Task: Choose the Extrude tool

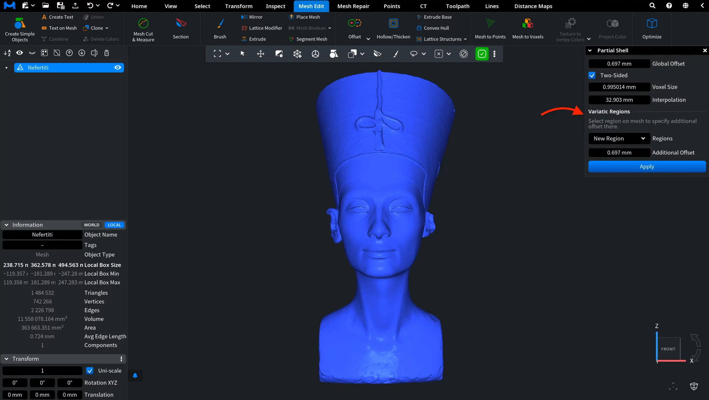Action: 253,39
